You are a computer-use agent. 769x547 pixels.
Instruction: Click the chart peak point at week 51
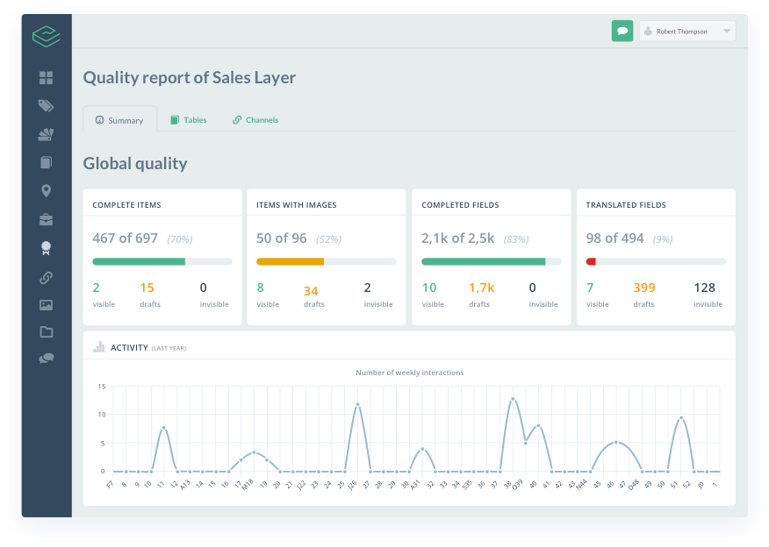[680, 418]
